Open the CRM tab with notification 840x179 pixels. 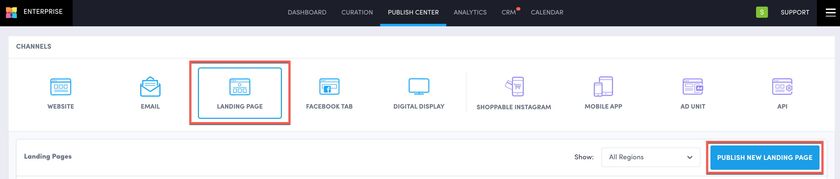tap(509, 13)
